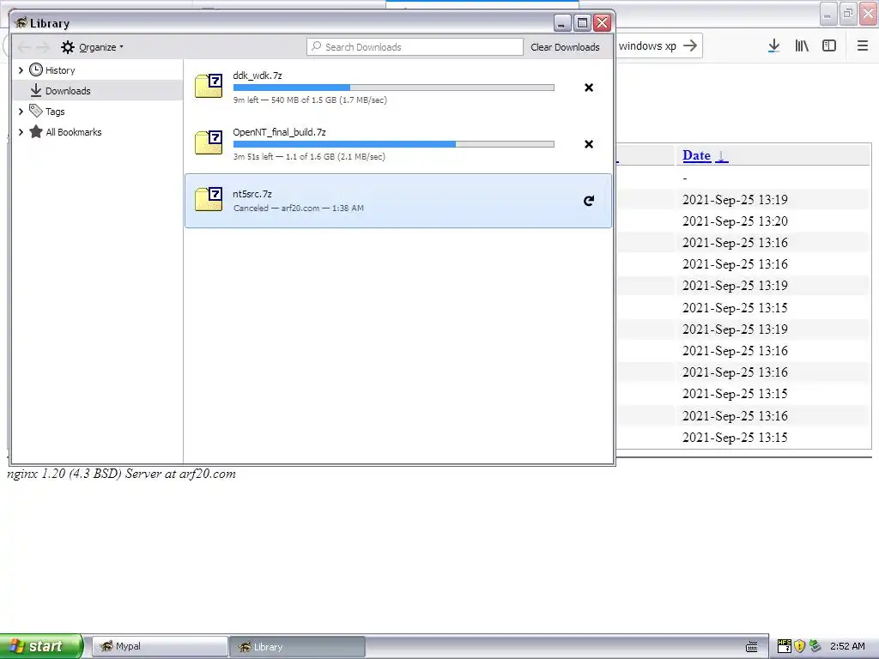The image size is (879, 659).
Task: Click the 2:52 AM system clock
Action: tap(847, 646)
